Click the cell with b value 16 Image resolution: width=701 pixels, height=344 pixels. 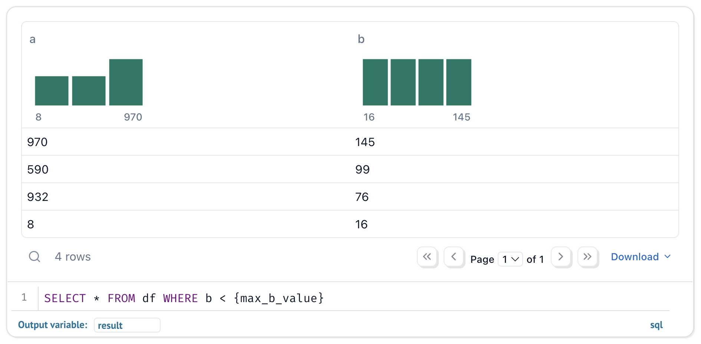(361, 224)
